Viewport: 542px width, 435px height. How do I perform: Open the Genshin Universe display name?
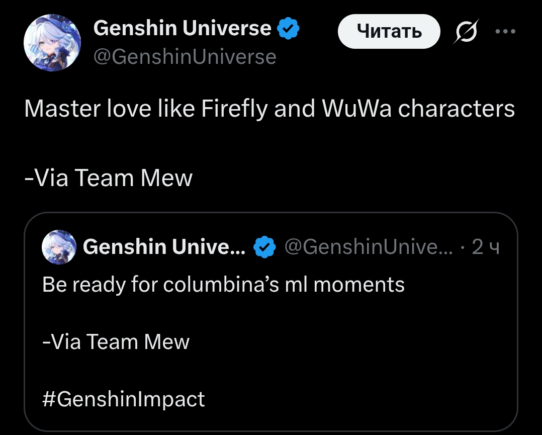[182, 28]
